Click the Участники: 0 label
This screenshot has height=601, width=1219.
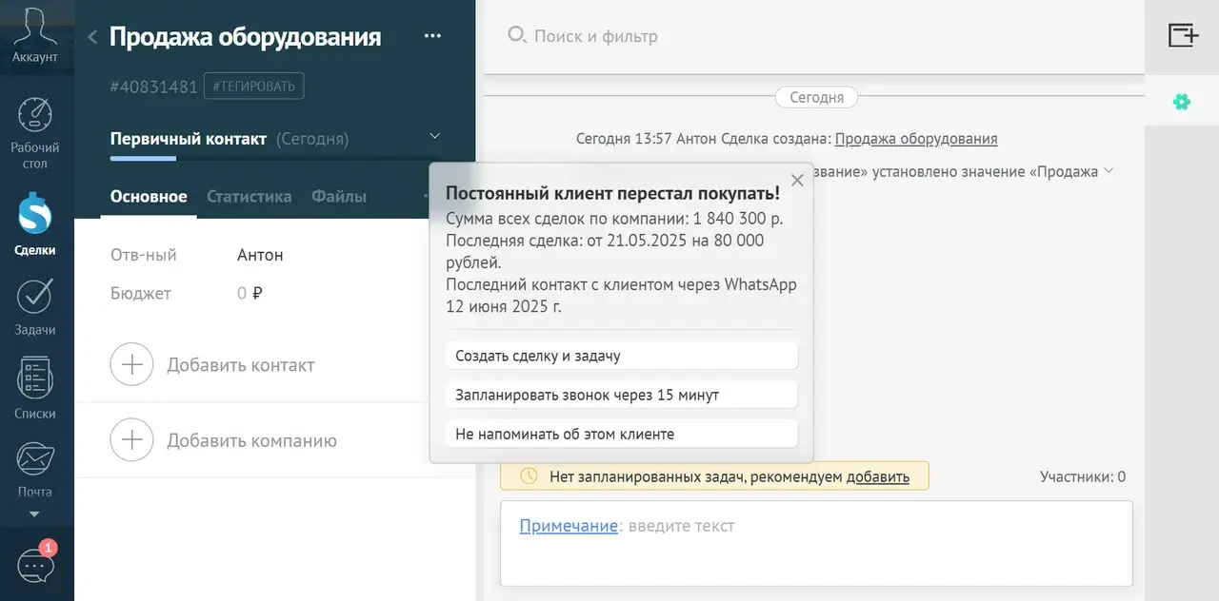(1083, 476)
